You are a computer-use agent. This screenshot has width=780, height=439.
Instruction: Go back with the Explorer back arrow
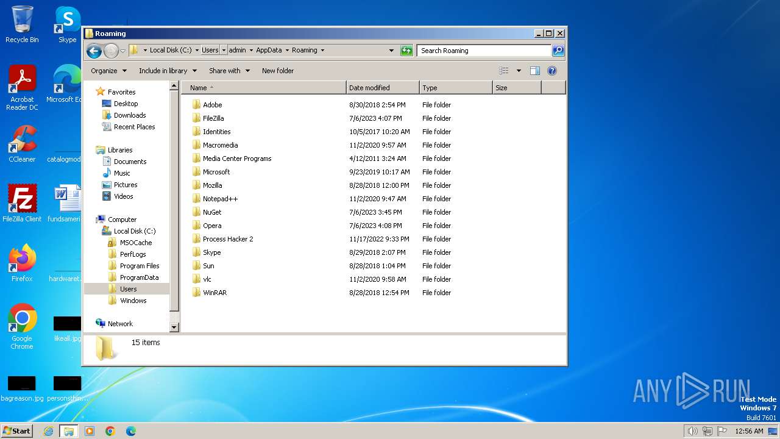pyautogui.click(x=94, y=51)
